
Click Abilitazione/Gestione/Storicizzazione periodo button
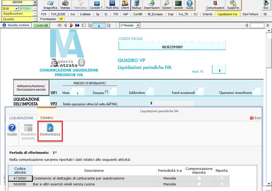[31, 88]
